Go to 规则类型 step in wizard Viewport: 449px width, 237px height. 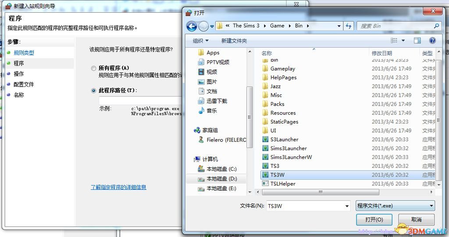24,53
